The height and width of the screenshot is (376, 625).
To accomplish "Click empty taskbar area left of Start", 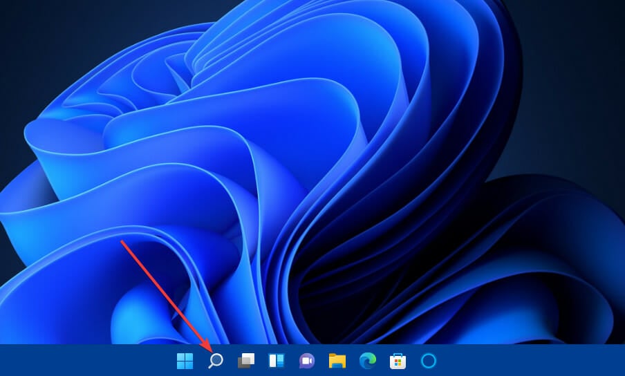I will 83,361.
